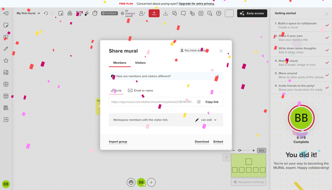Open the My first mural dropdown
The height and width of the screenshot is (190, 332).
(28, 13)
